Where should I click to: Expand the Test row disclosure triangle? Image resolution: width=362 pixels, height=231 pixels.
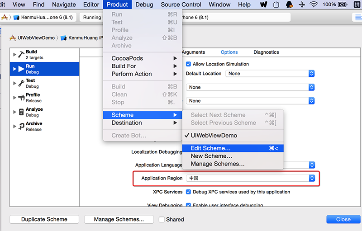14,83
